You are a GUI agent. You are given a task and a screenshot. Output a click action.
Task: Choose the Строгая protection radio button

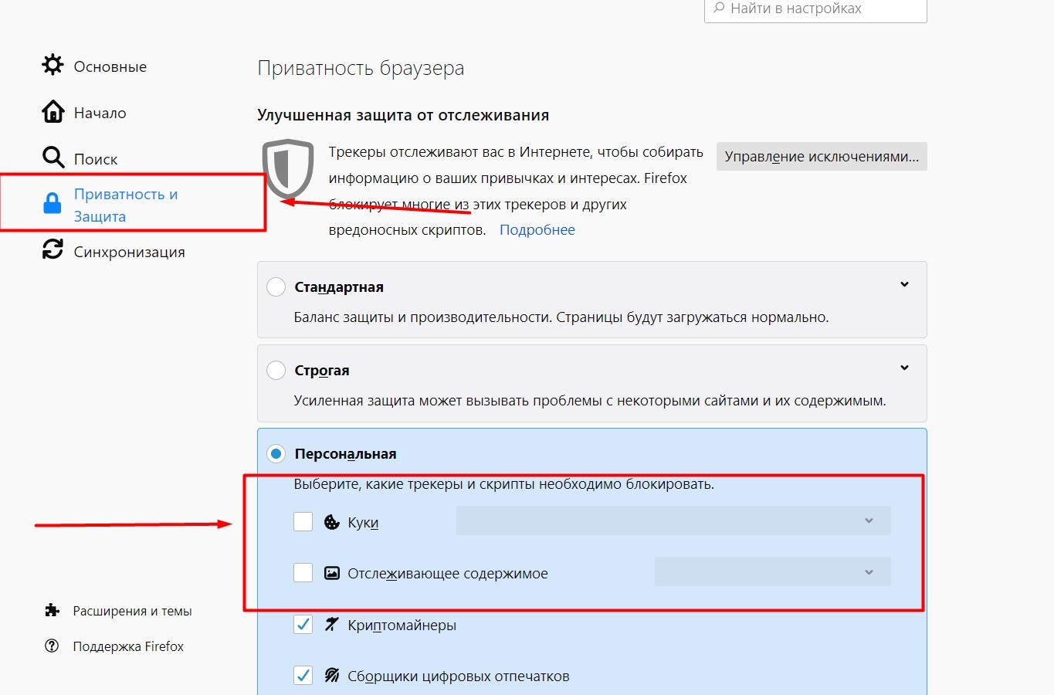point(276,371)
